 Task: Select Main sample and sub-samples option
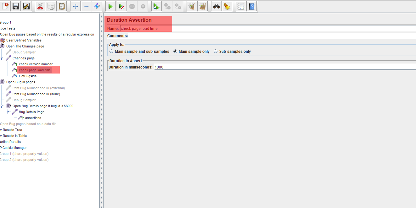tap(111, 51)
